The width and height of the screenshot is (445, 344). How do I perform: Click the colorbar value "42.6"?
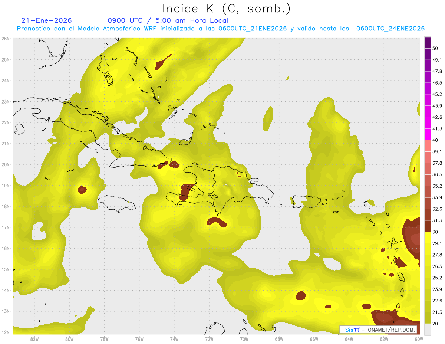437,117
